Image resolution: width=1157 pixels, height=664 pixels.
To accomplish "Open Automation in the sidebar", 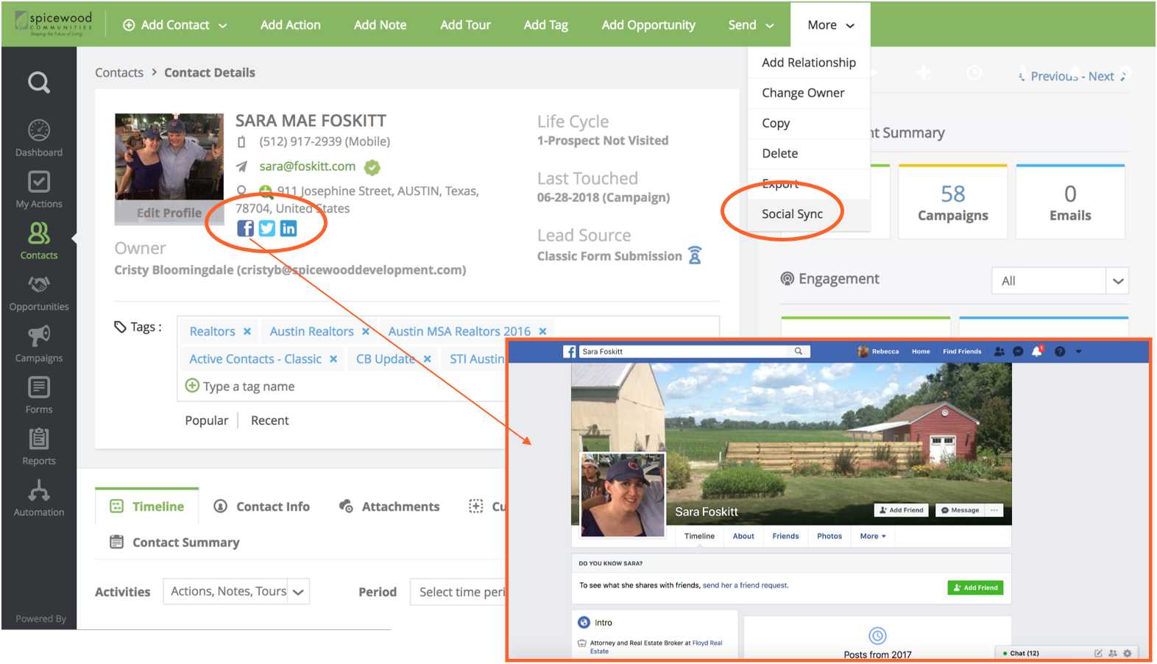I will point(39,499).
